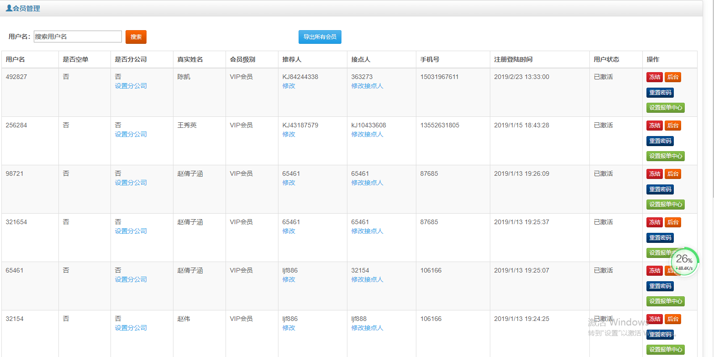Viewport: 714px width, 357px height.
Task: Freeze user 492827 with 冻结 button
Action: click(x=655, y=77)
